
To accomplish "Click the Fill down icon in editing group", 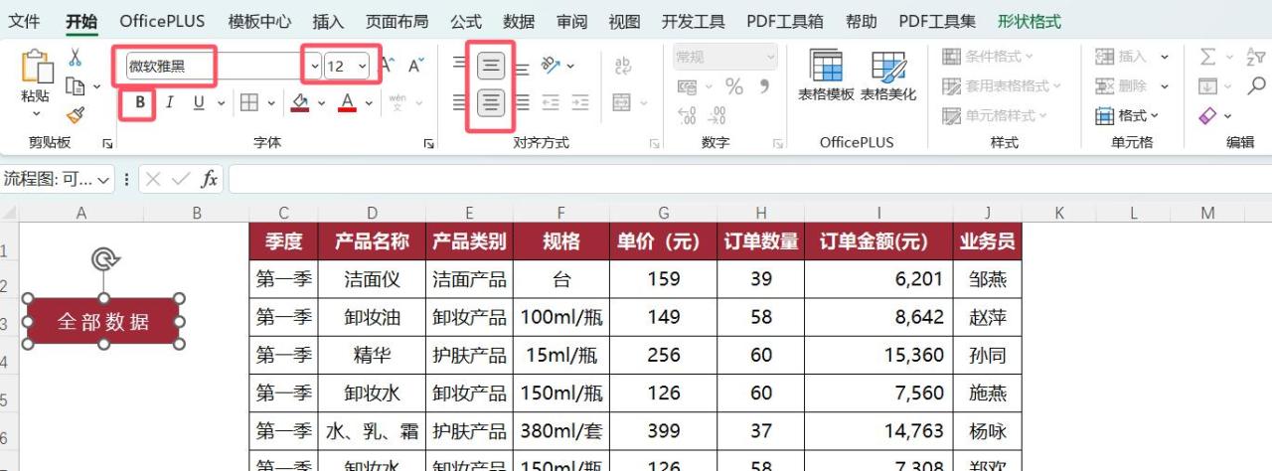I will [1207, 86].
